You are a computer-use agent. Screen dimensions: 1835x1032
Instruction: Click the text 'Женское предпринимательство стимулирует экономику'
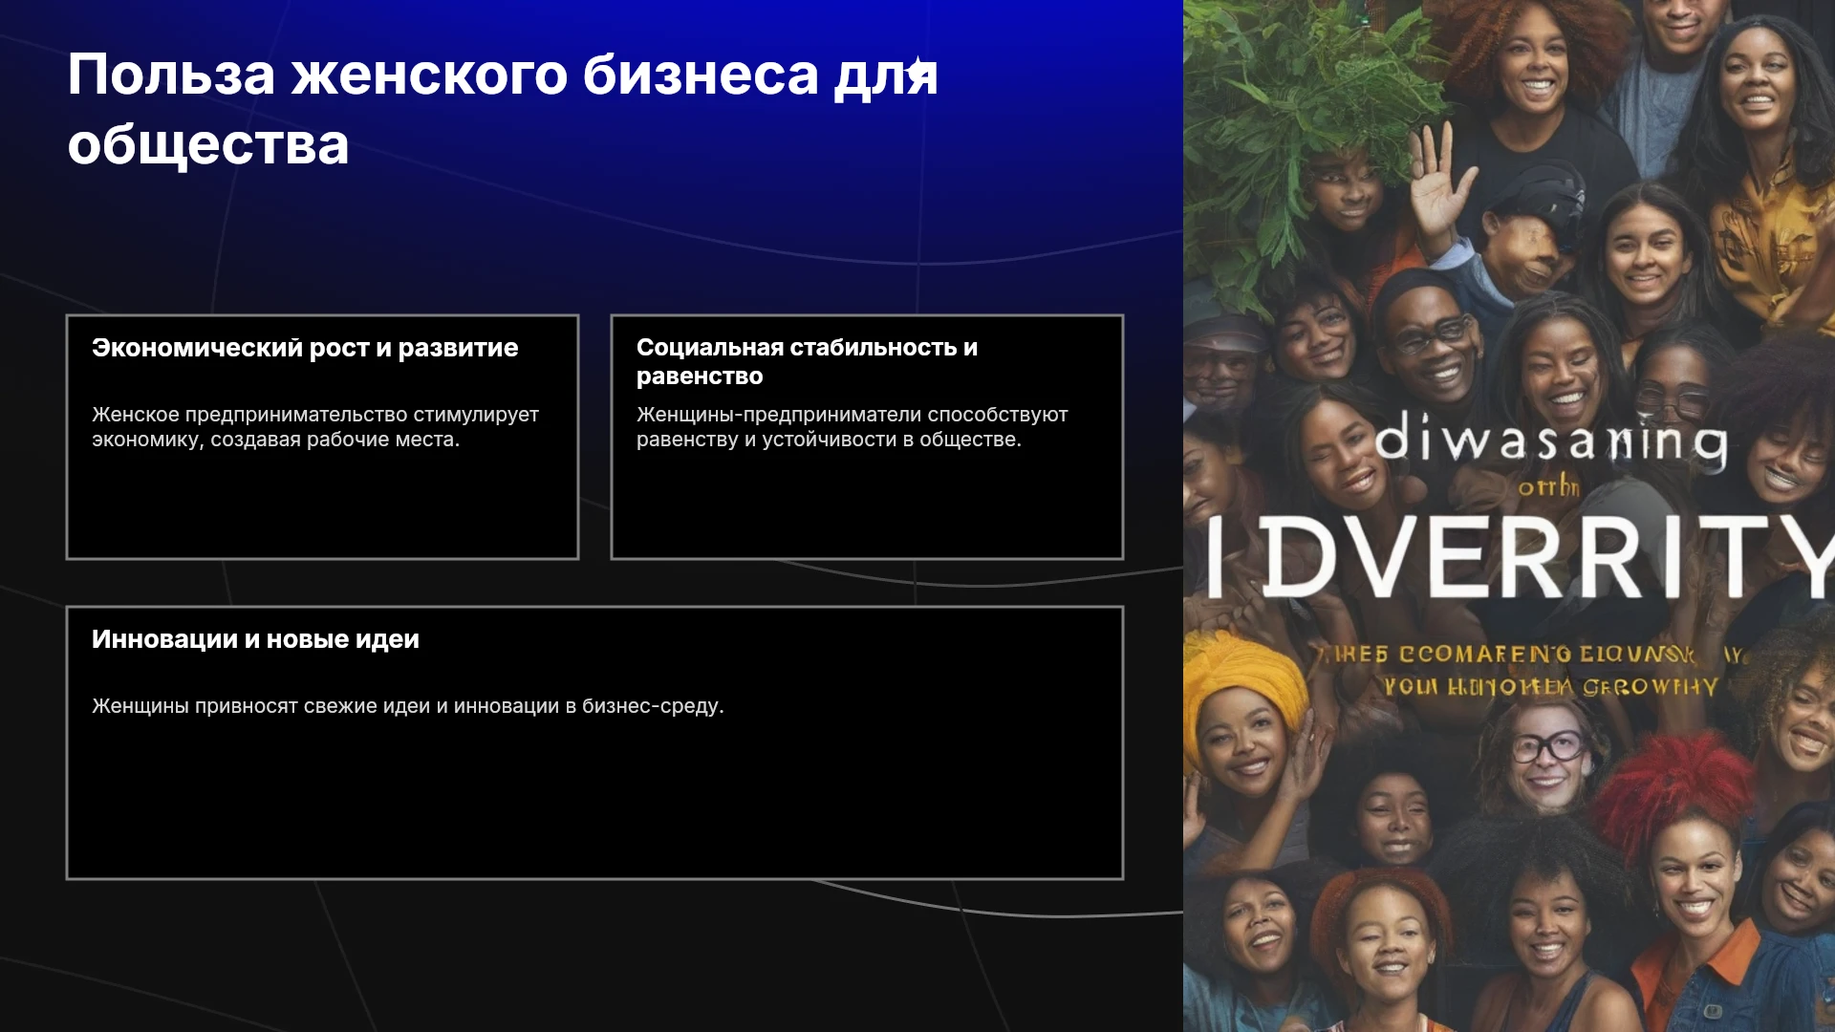click(315, 427)
